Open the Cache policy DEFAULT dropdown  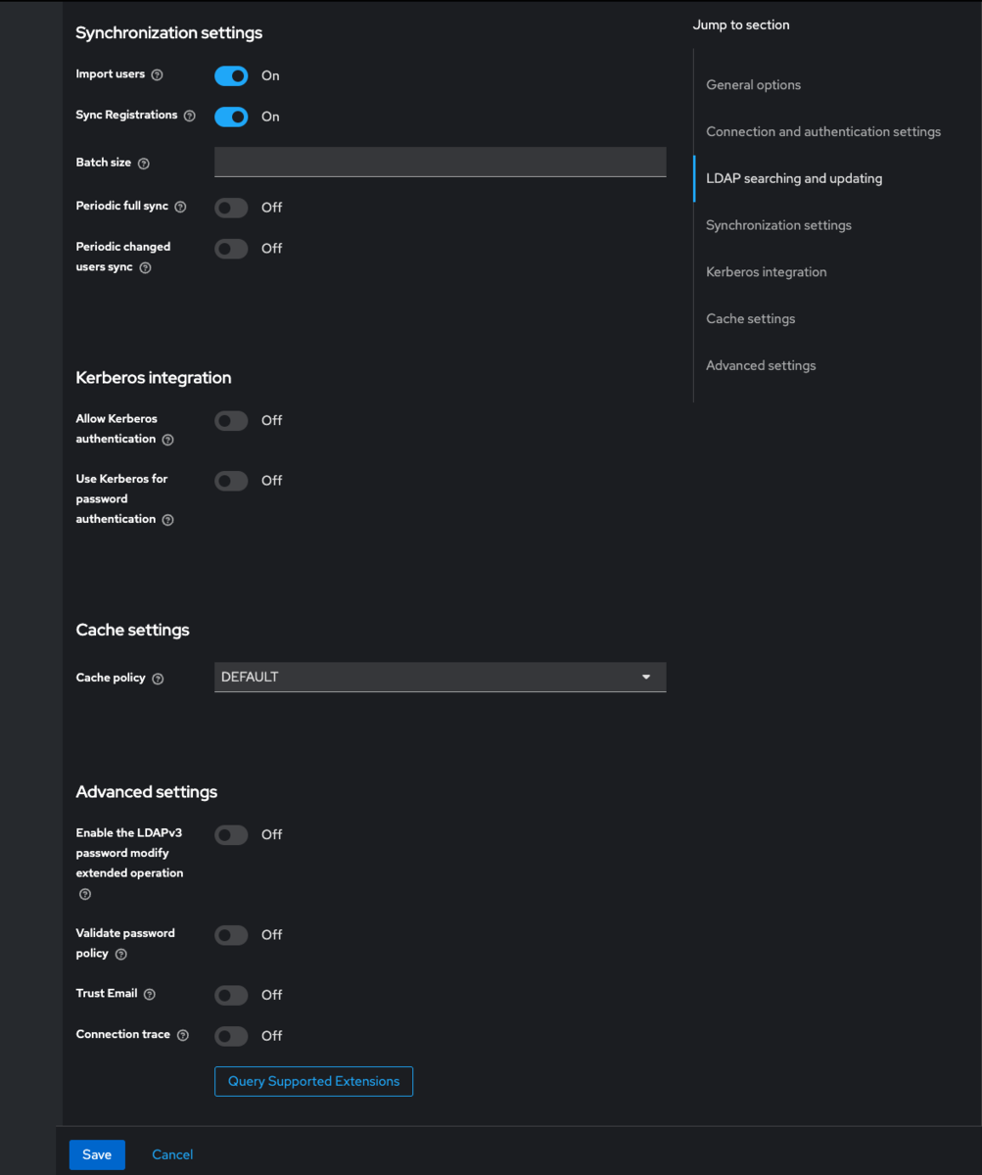pos(440,677)
